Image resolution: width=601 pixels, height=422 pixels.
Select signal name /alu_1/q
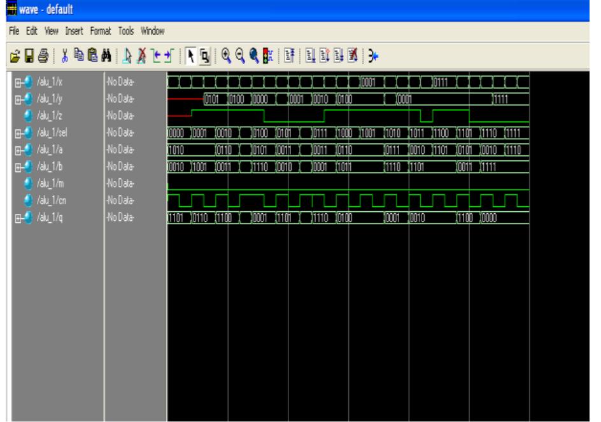click(x=50, y=218)
